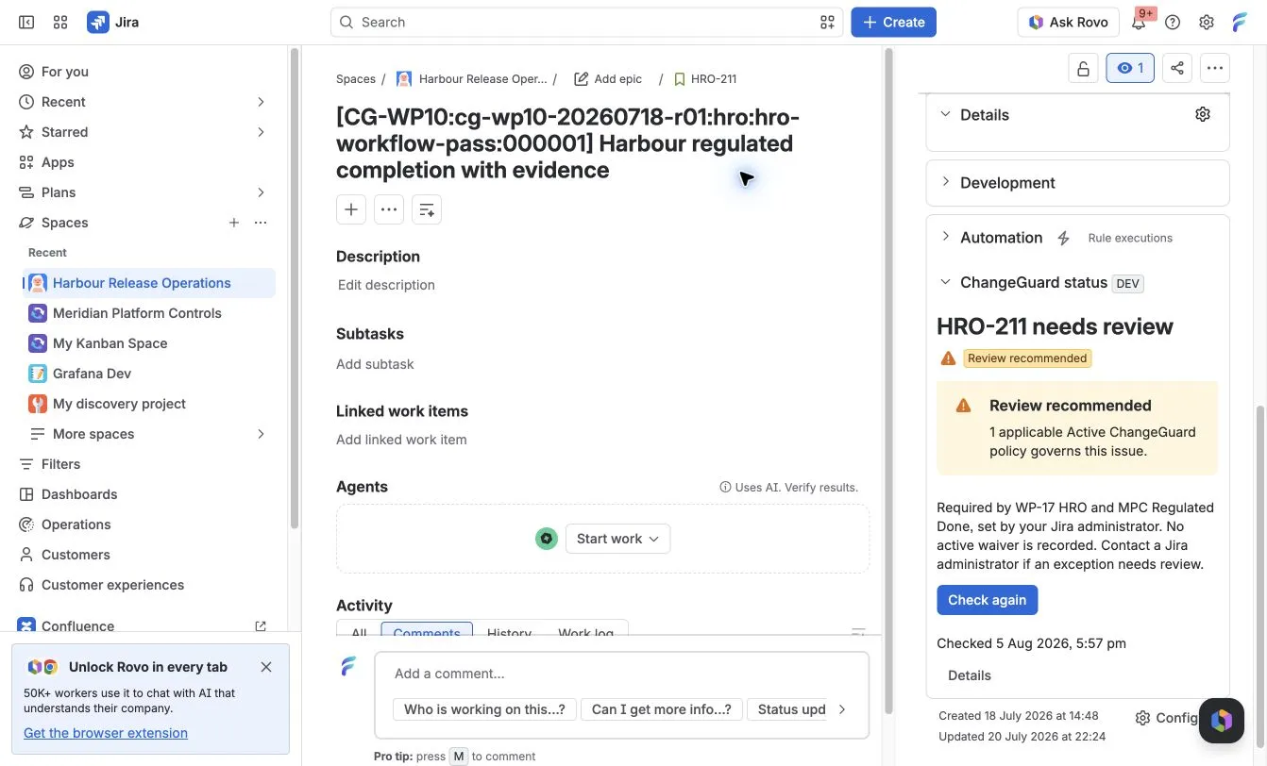Open Confluence external link icon
The image size is (1267, 766).
[261, 626]
